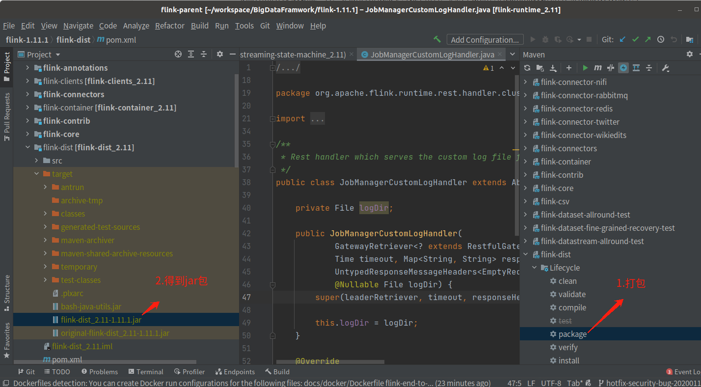Click the Git Update Project arrow
Image resolution: width=701 pixels, height=387 pixels.
tap(622, 39)
